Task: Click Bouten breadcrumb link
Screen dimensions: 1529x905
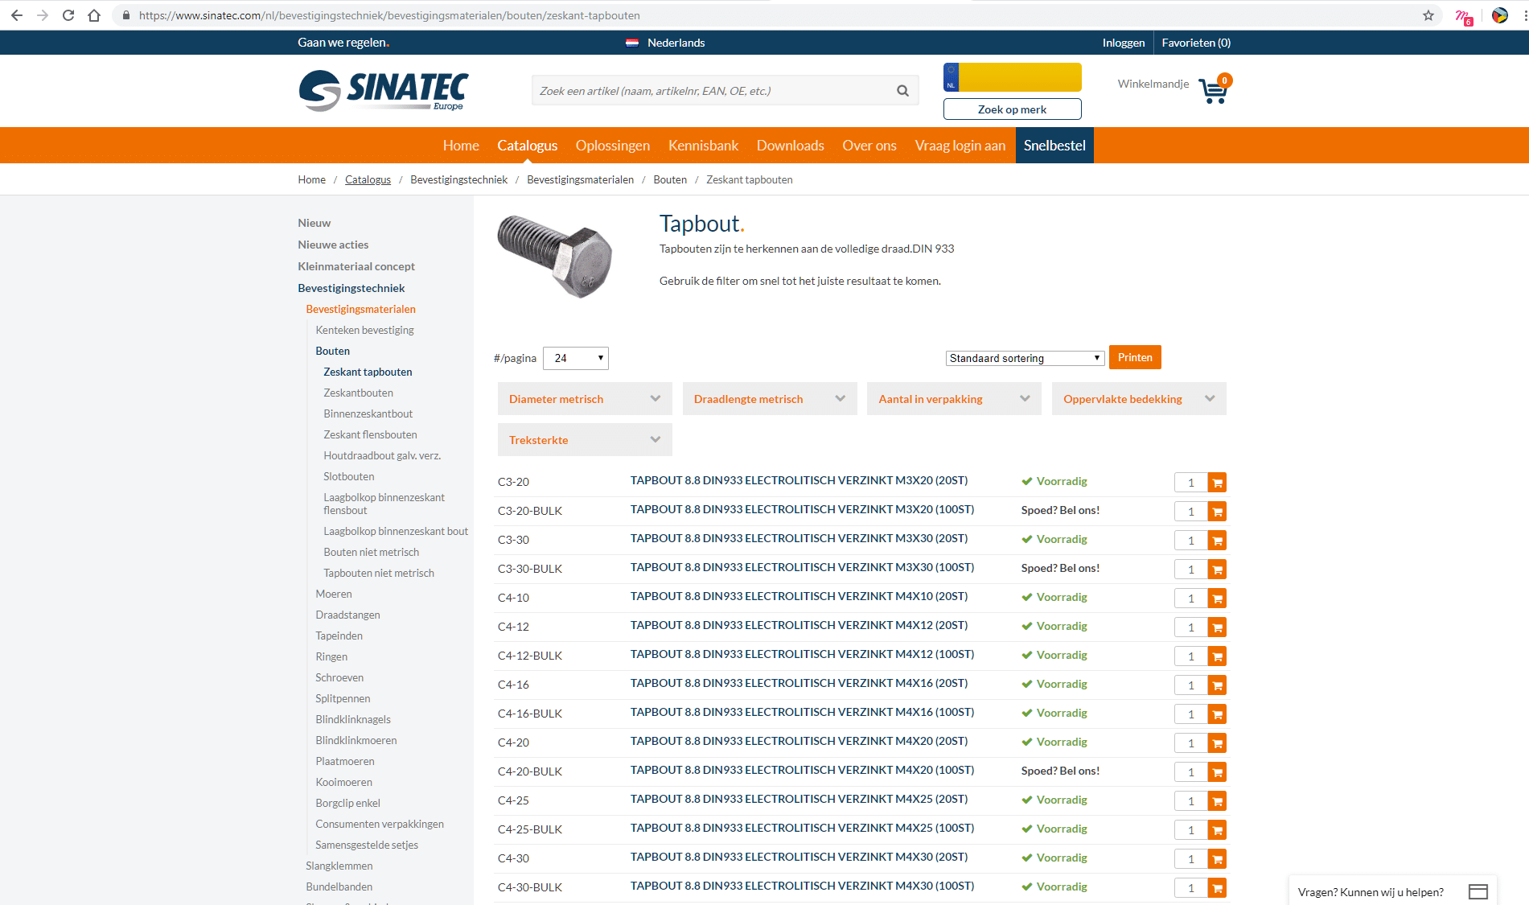Action: coord(670,179)
